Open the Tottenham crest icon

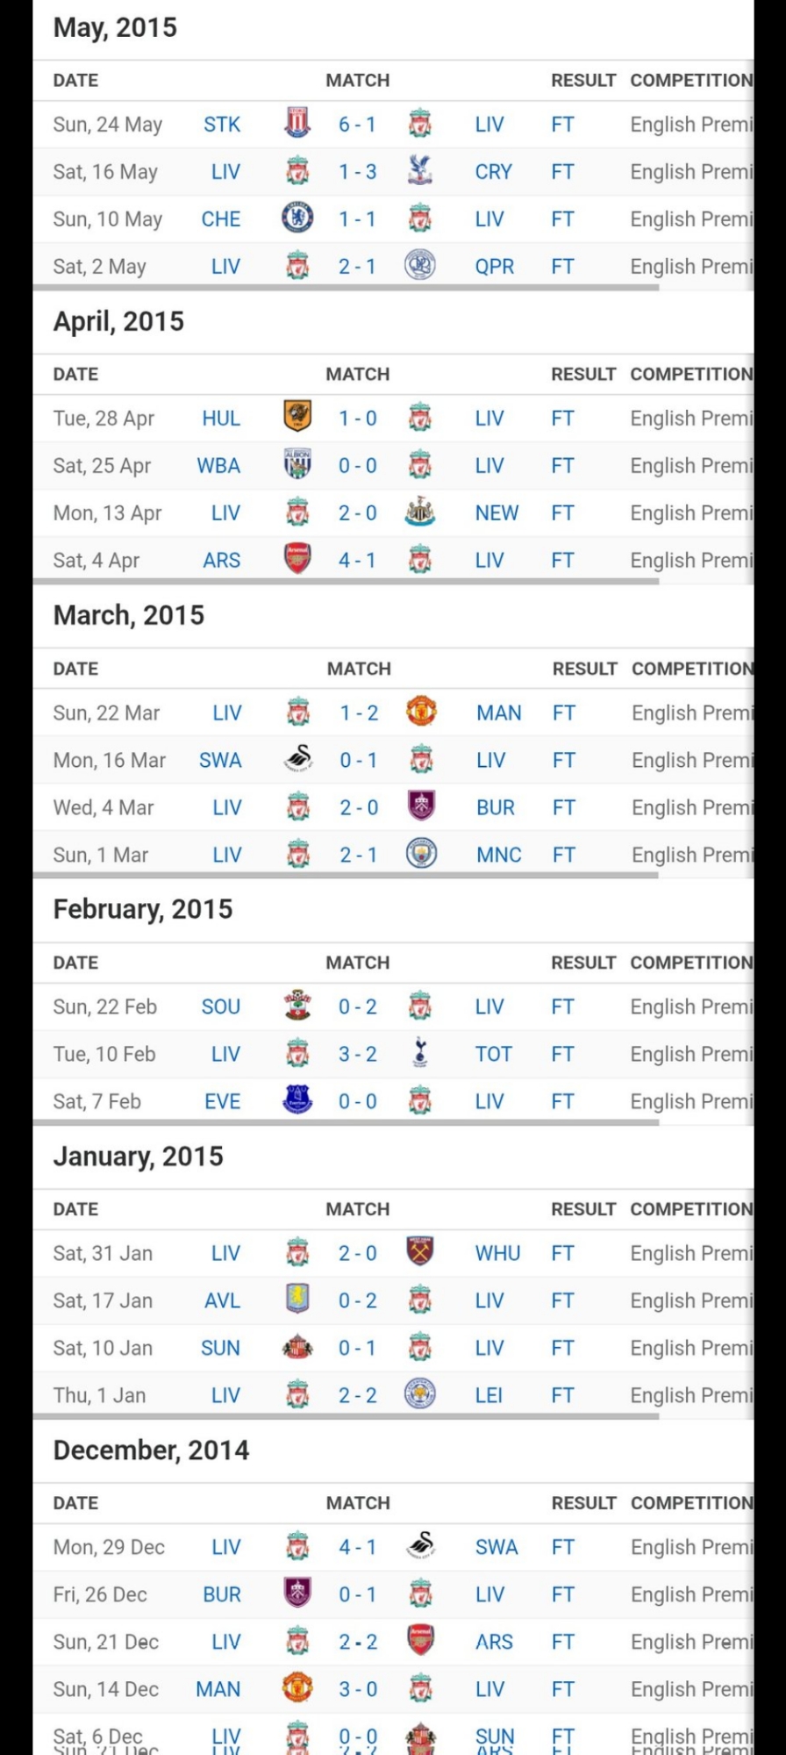click(x=420, y=1053)
